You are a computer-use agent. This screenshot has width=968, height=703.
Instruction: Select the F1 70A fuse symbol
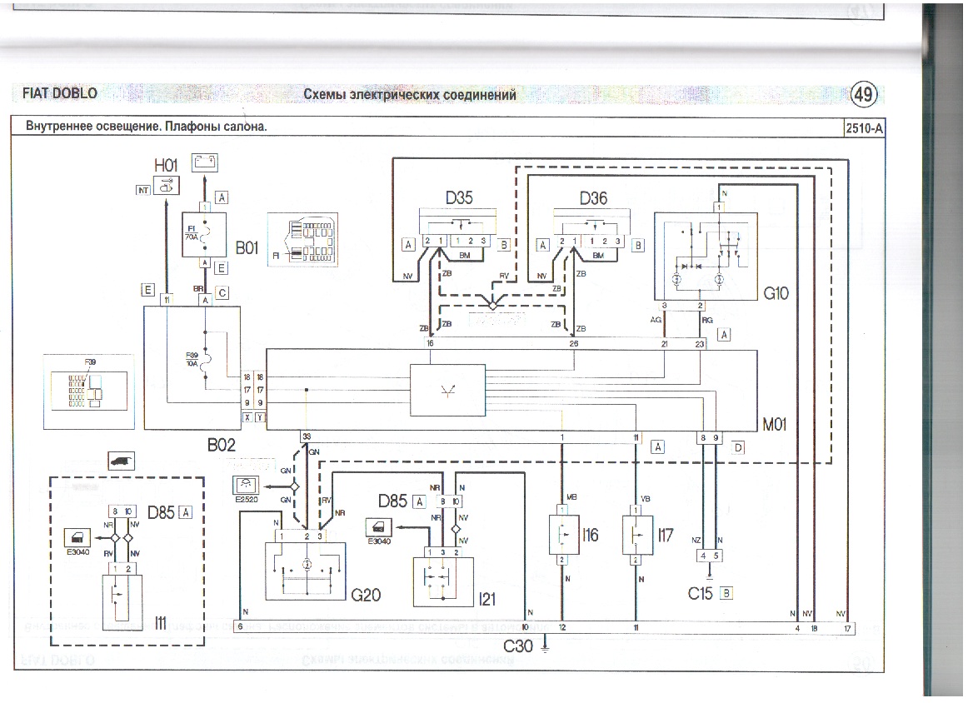(193, 232)
